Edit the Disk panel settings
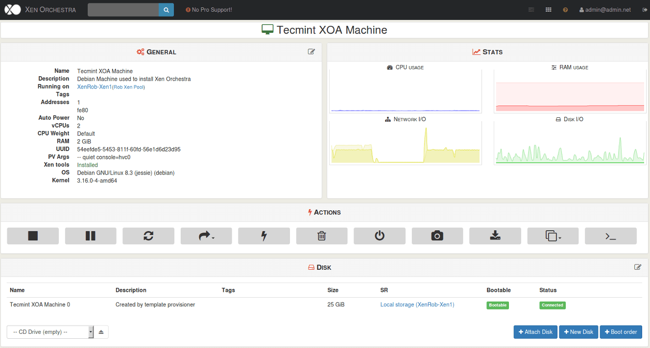This screenshot has width=650, height=348. click(638, 267)
